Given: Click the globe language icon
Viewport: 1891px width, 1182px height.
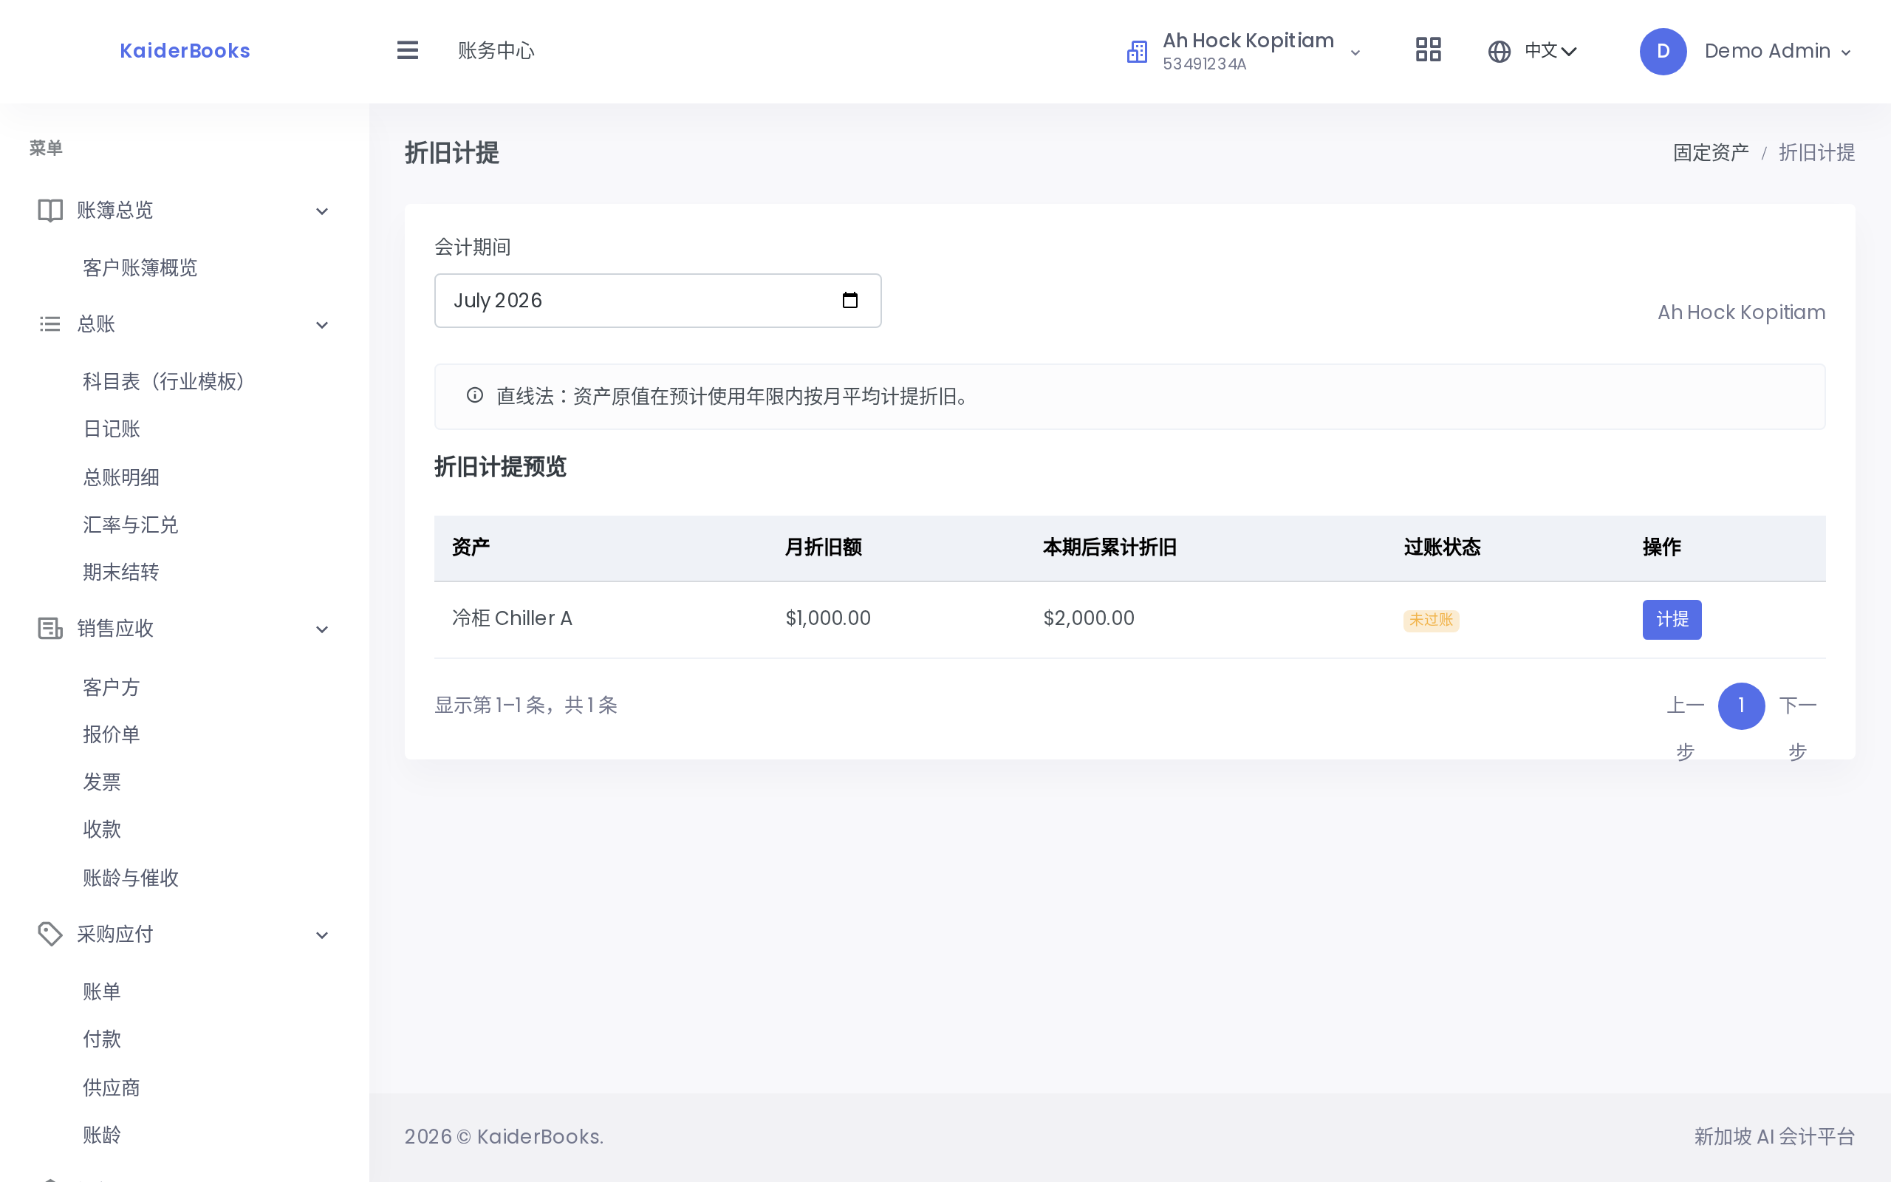Looking at the screenshot, I should pyautogui.click(x=1499, y=52).
